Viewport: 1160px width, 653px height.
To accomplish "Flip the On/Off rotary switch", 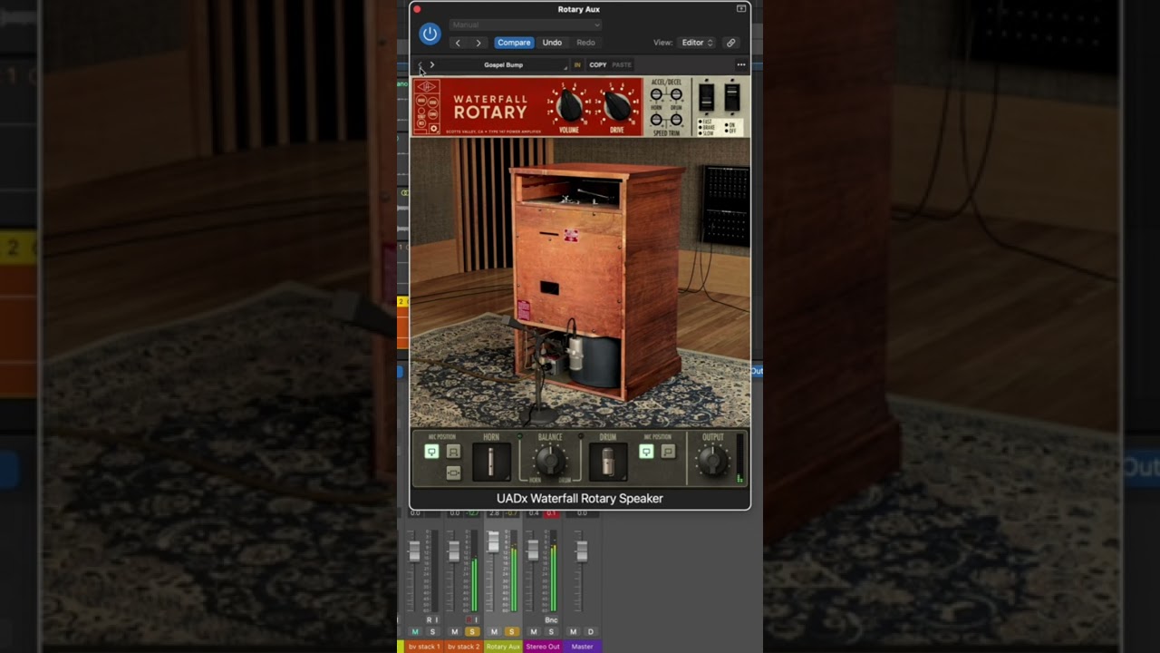I will point(732,97).
